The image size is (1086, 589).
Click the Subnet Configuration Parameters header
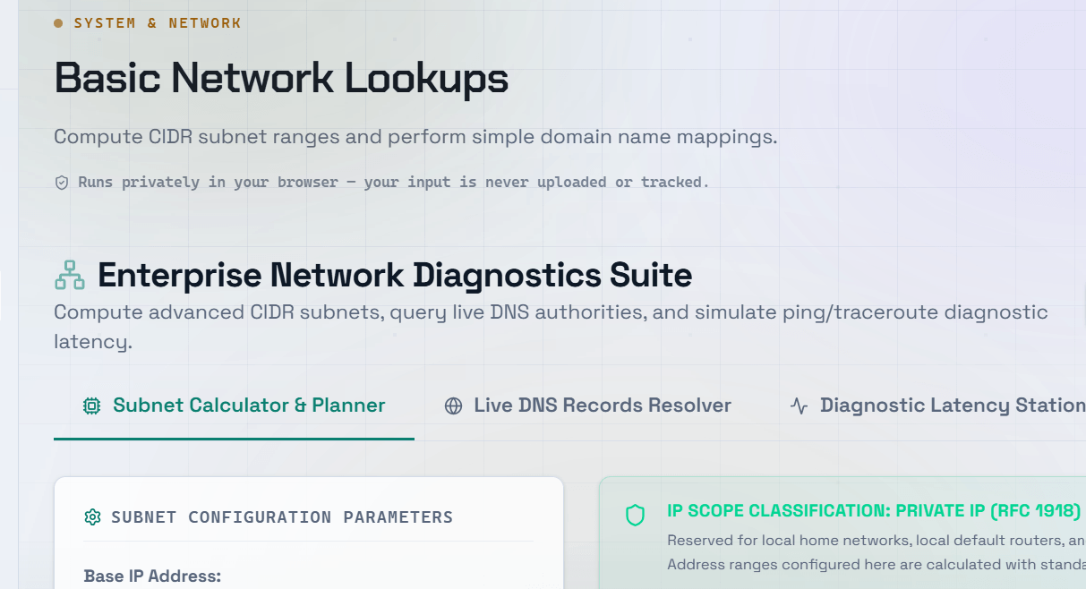coord(282,517)
